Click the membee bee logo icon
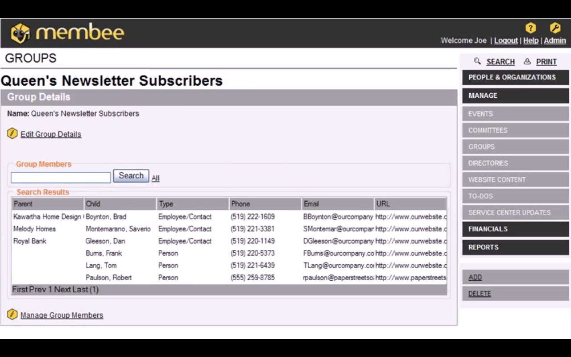 [x=20, y=33]
